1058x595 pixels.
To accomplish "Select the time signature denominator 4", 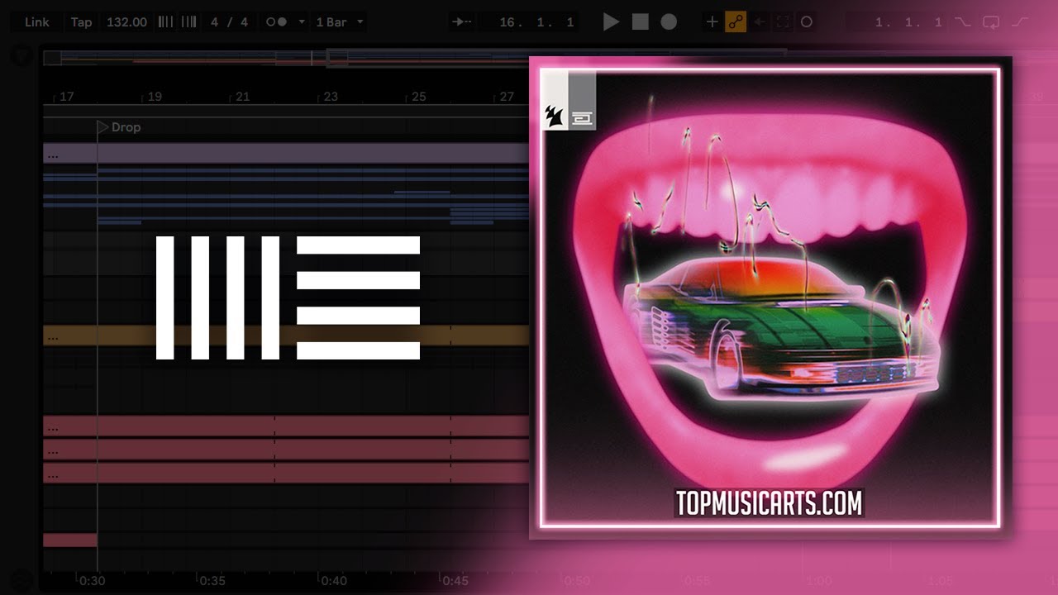I will [244, 22].
